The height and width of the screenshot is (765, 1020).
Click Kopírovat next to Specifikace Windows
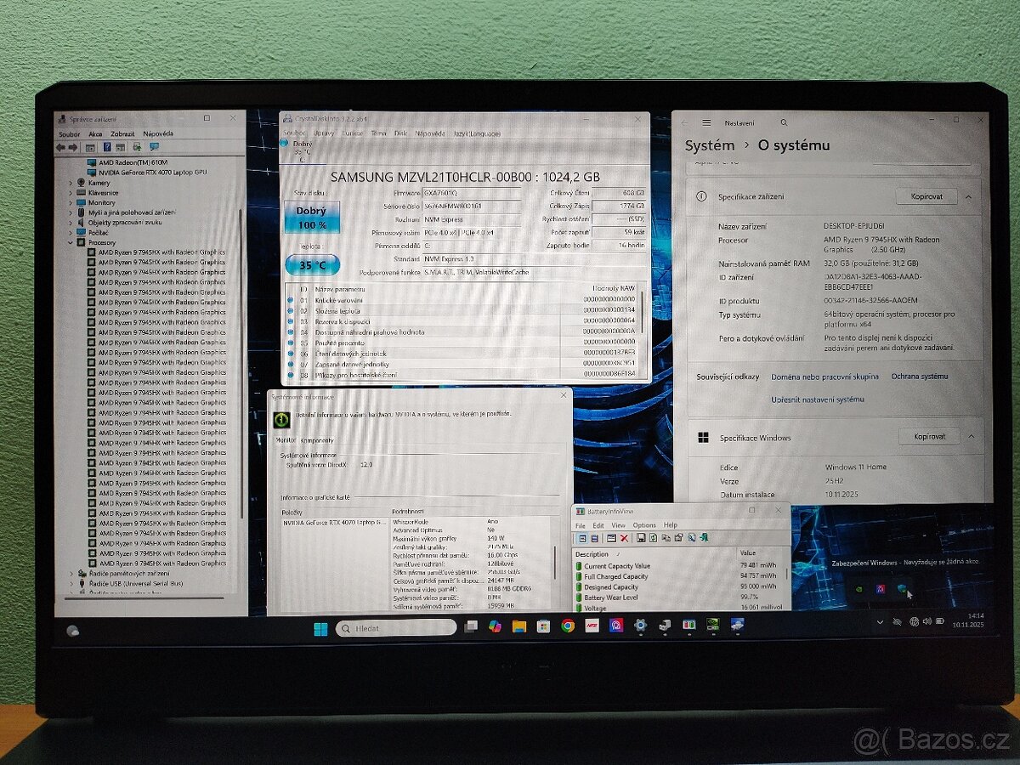coord(928,436)
